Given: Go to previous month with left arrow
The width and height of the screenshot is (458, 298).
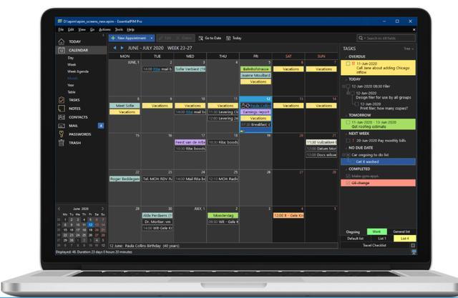Looking at the screenshot, I should coord(114,48).
